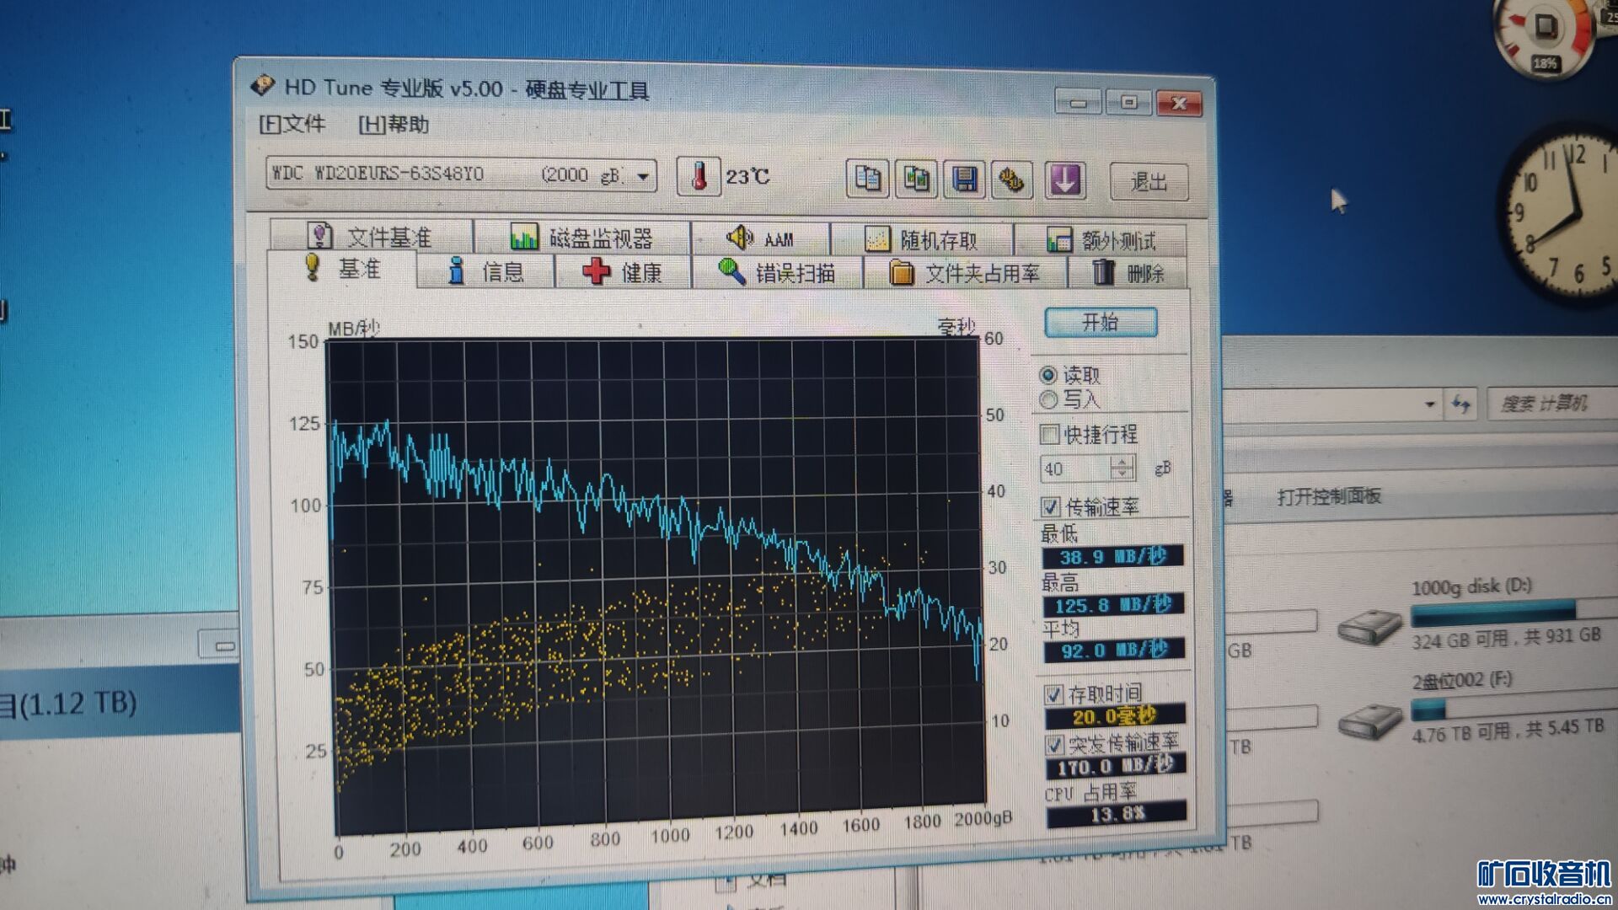Screen dimensions: 1618x910
Task: Click the 92.0 MB/秒 average value
Action: (x=1114, y=650)
